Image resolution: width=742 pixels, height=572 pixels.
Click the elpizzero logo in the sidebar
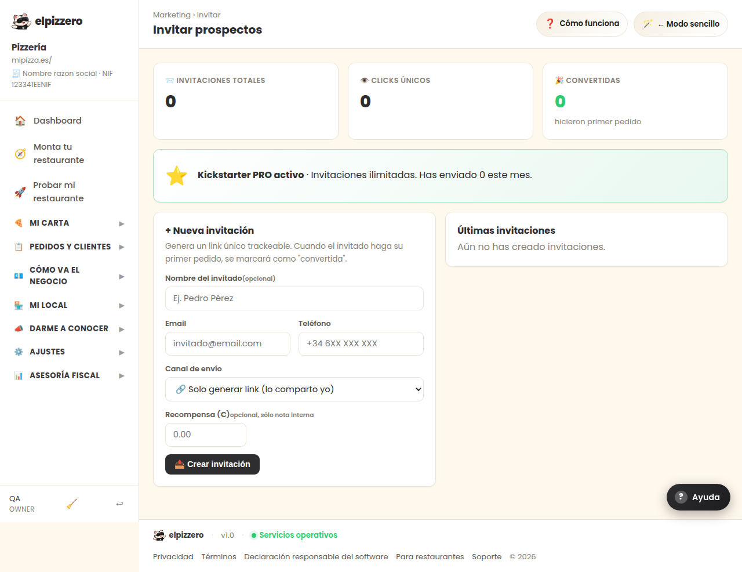[x=47, y=21]
